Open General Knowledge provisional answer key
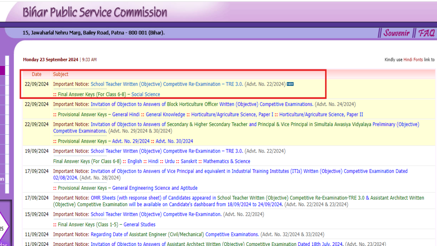 tap(165, 114)
